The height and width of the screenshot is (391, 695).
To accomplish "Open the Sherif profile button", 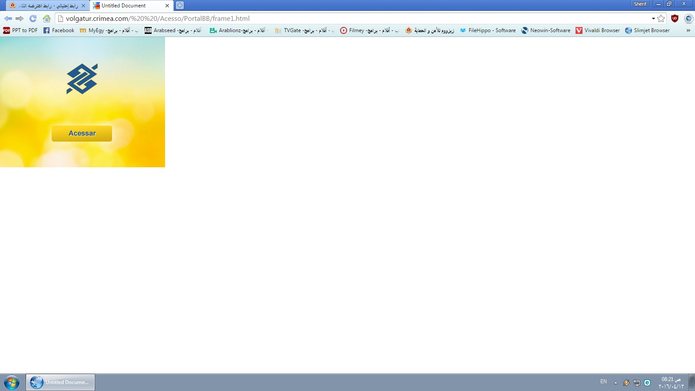I will pos(640,4).
